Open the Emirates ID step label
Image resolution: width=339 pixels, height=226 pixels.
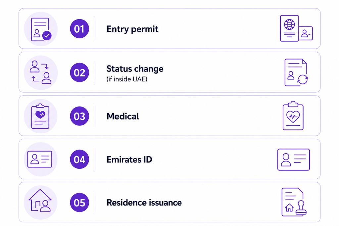tap(129, 159)
